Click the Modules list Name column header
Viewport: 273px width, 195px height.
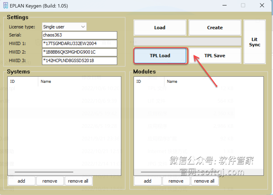(x=214, y=82)
